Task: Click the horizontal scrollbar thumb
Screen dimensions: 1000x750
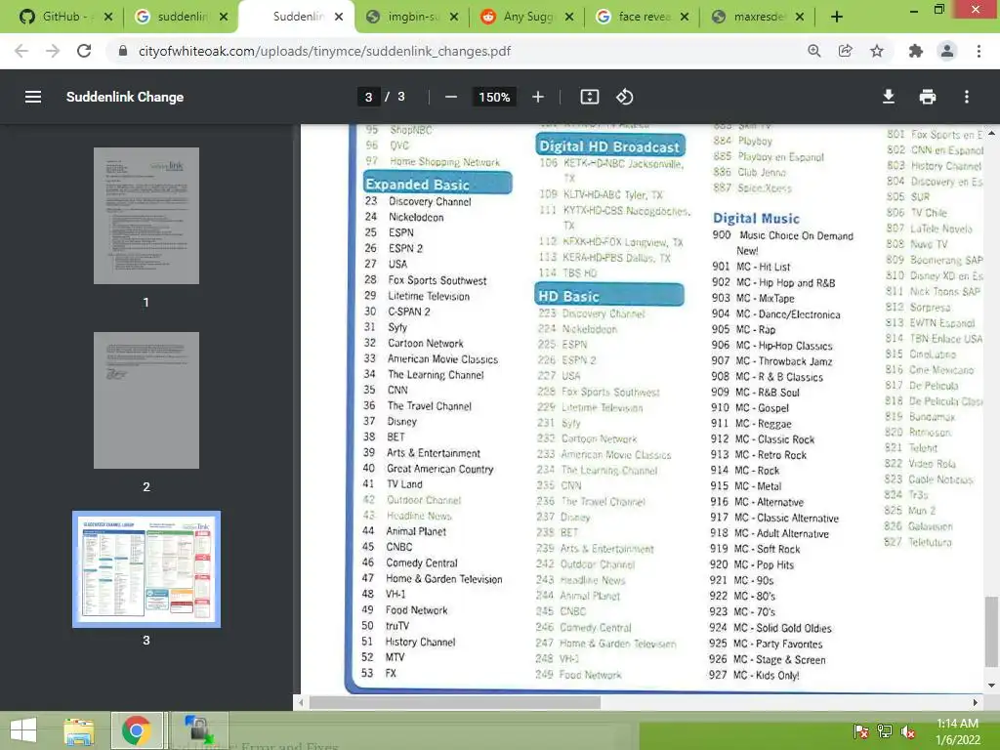Action: [x=455, y=702]
